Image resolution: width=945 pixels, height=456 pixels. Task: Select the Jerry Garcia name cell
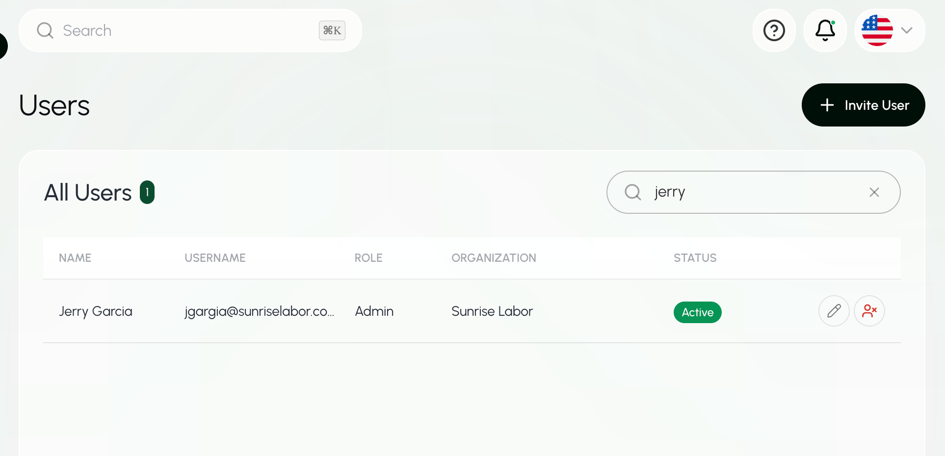[96, 311]
